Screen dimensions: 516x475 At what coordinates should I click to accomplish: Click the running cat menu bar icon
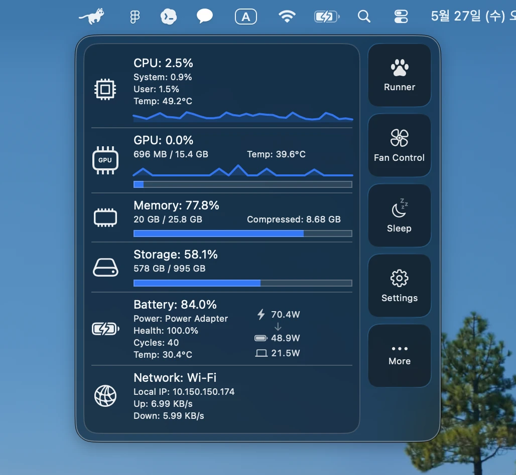click(x=91, y=16)
